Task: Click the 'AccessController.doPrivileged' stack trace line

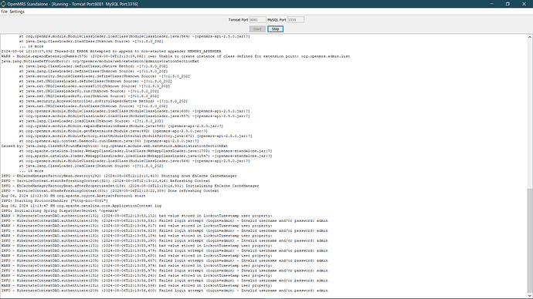Action: [x=104, y=101]
